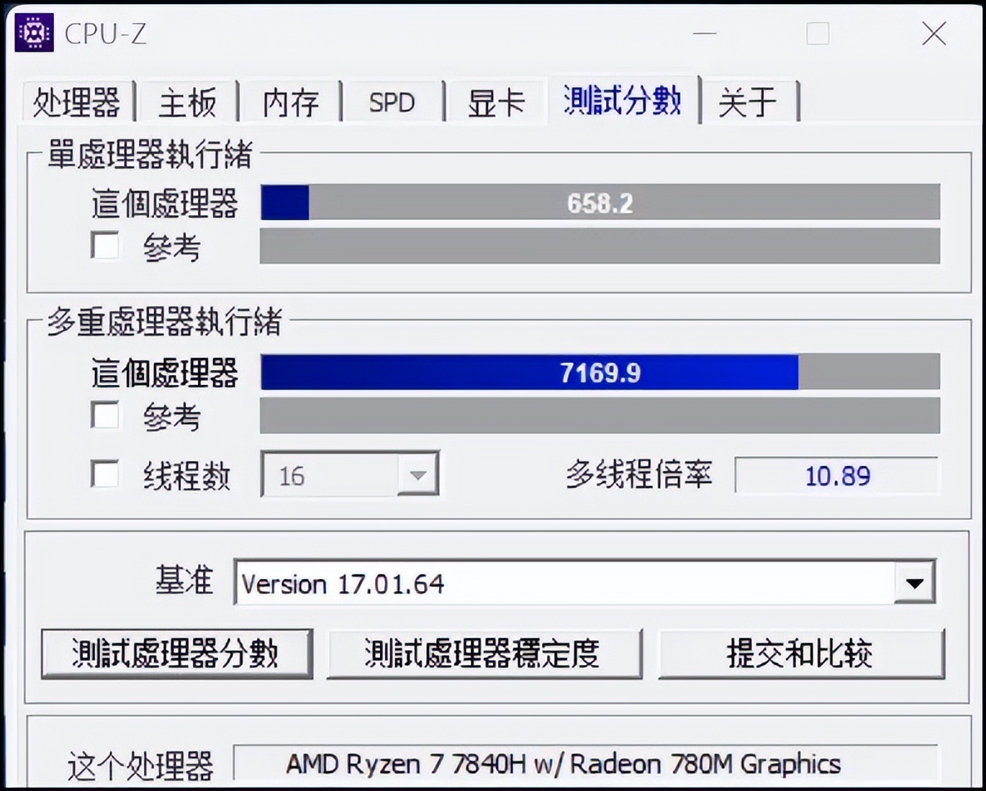Select the 測試分數 tab

pyautogui.click(x=622, y=100)
